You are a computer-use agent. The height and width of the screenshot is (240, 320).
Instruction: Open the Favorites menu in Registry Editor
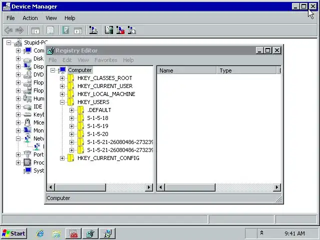pyautogui.click(x=105, y=60)
